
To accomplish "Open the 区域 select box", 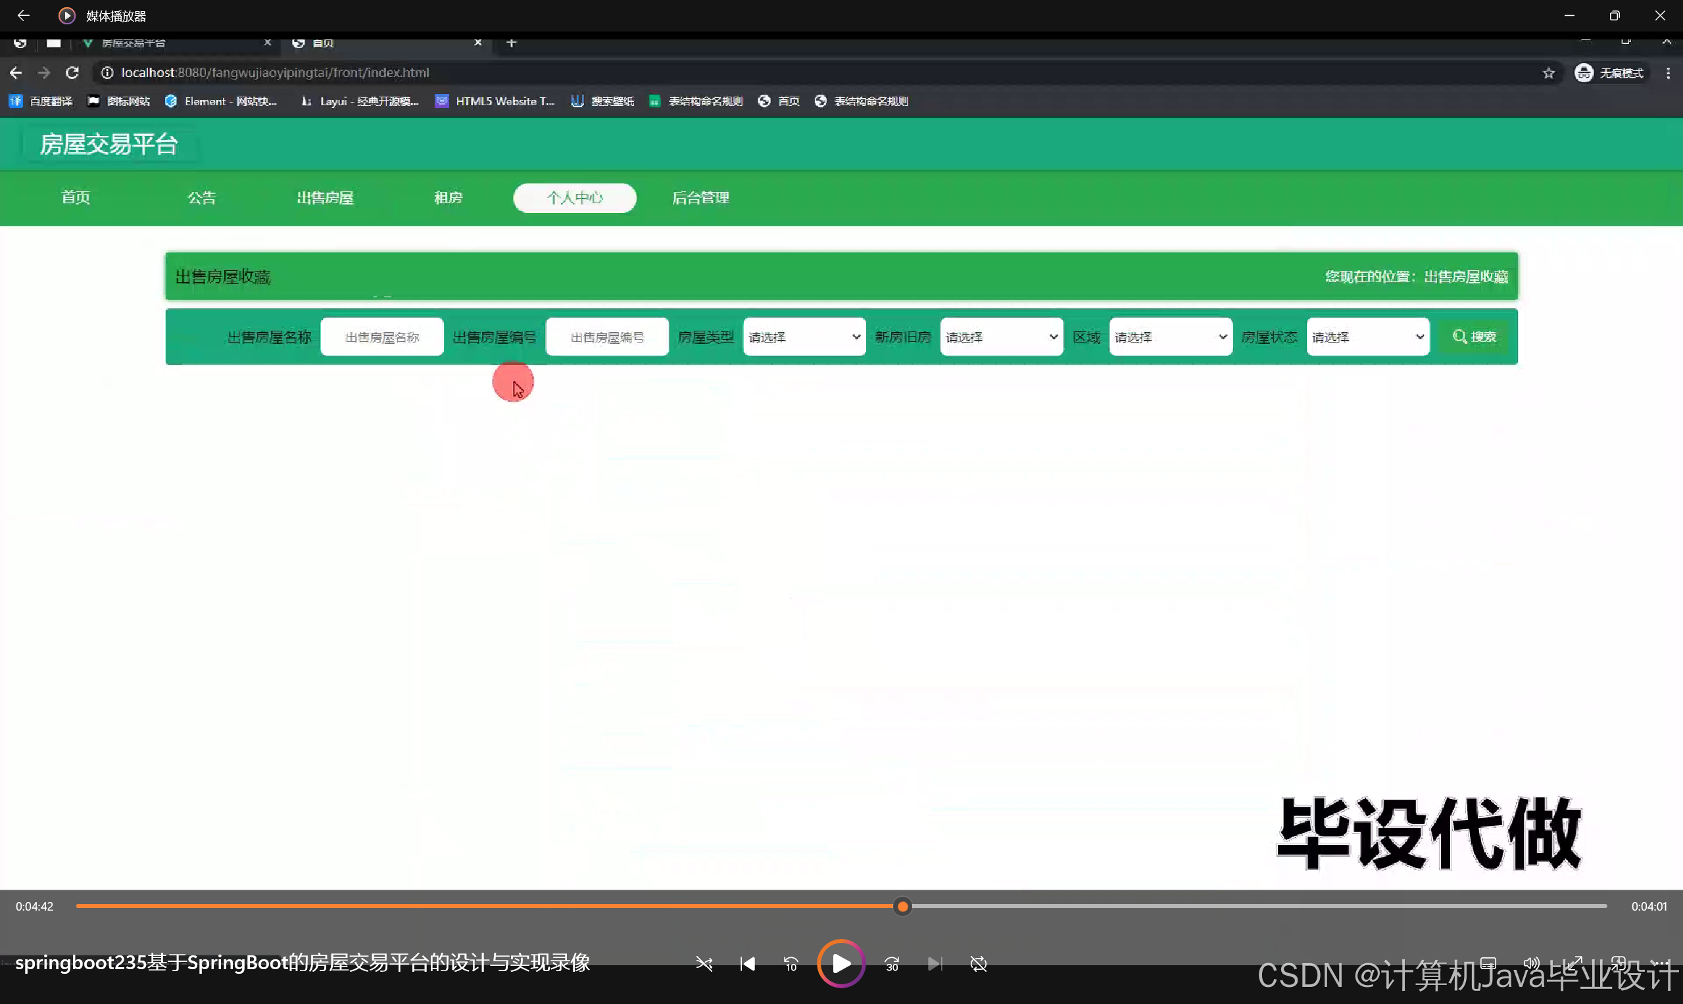I will click(1170, 337).
